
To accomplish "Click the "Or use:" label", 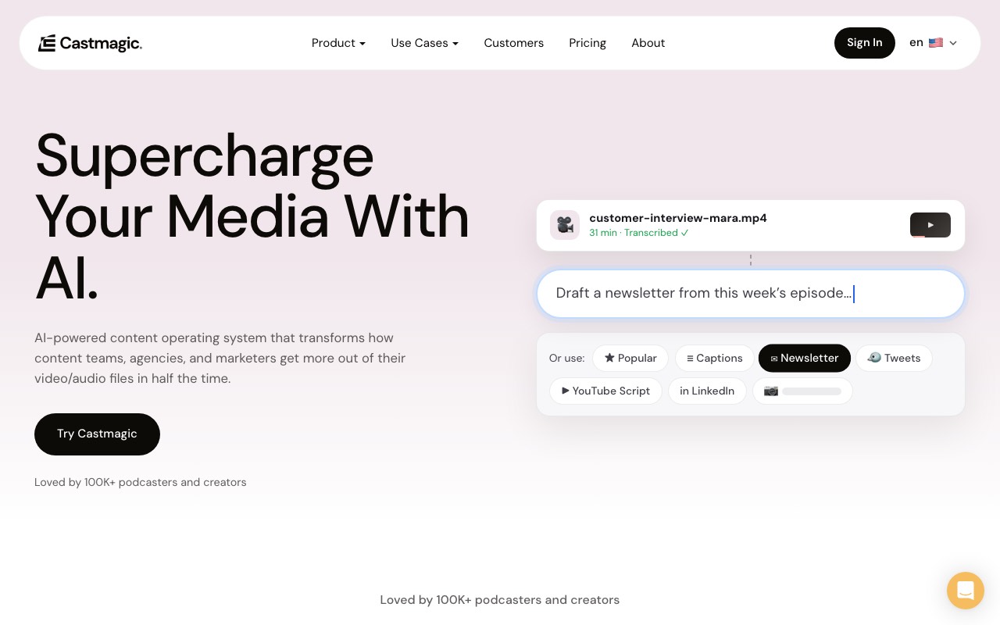I will [566, 359].
